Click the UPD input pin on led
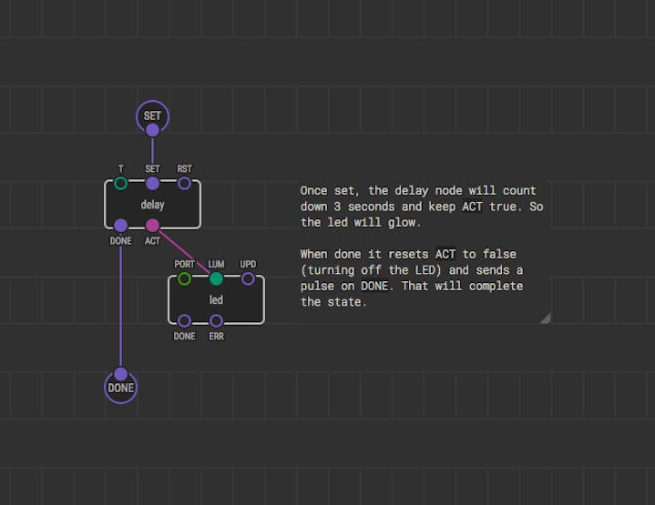The width and height of the screenshot is (655, 505). [x=248, y=278]
